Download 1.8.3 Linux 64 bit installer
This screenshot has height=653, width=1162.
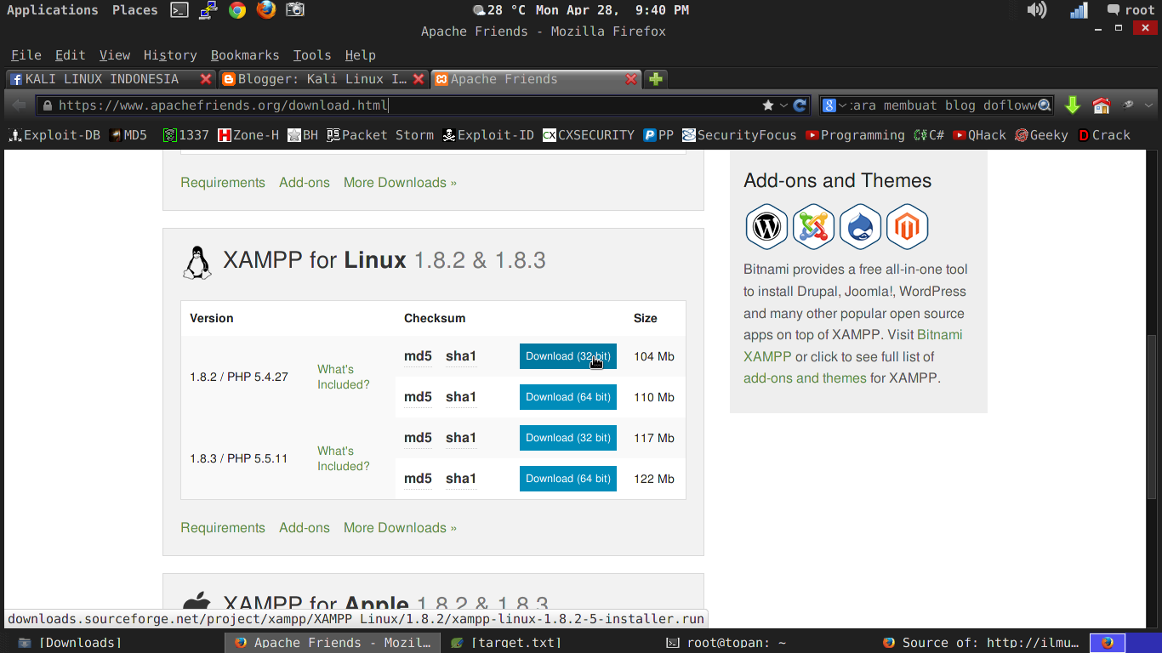point(568,479)
